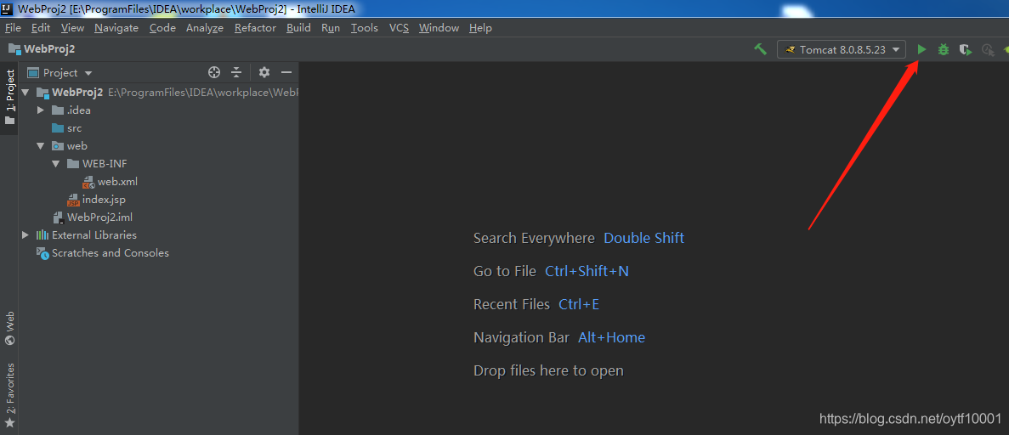The height and width of the screenshot is (435, 1009).
Task: Collapse all nodes in the Project panel
Action: (236, 72)
